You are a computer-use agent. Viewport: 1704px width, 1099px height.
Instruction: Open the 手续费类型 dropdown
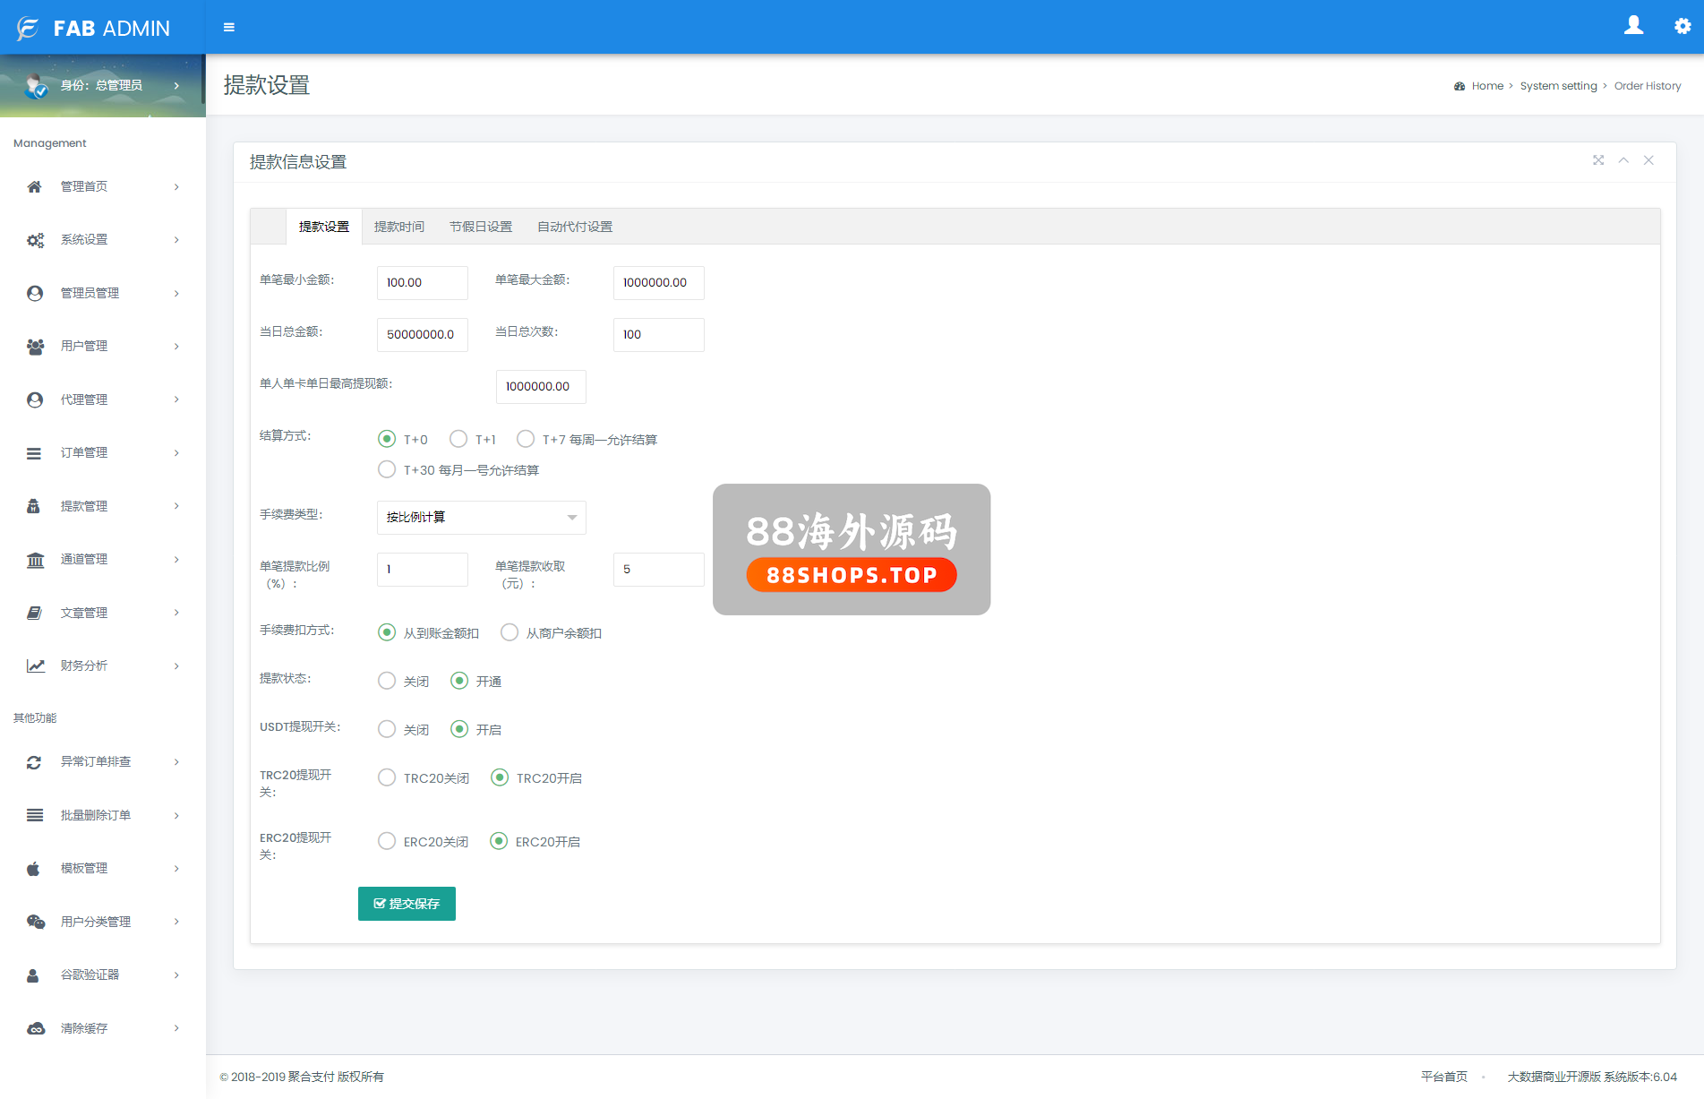pyautogui.click(x=481, y=518)
